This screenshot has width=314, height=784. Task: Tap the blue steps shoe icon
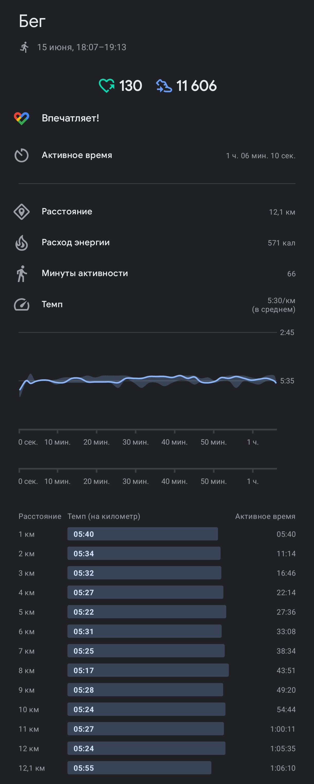coord(164,85)
